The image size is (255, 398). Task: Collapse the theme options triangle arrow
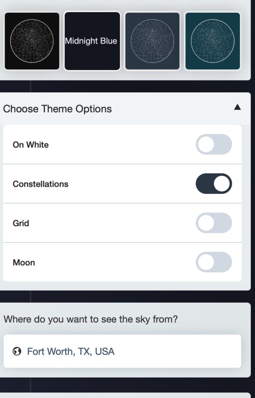[x=238, y=108]
